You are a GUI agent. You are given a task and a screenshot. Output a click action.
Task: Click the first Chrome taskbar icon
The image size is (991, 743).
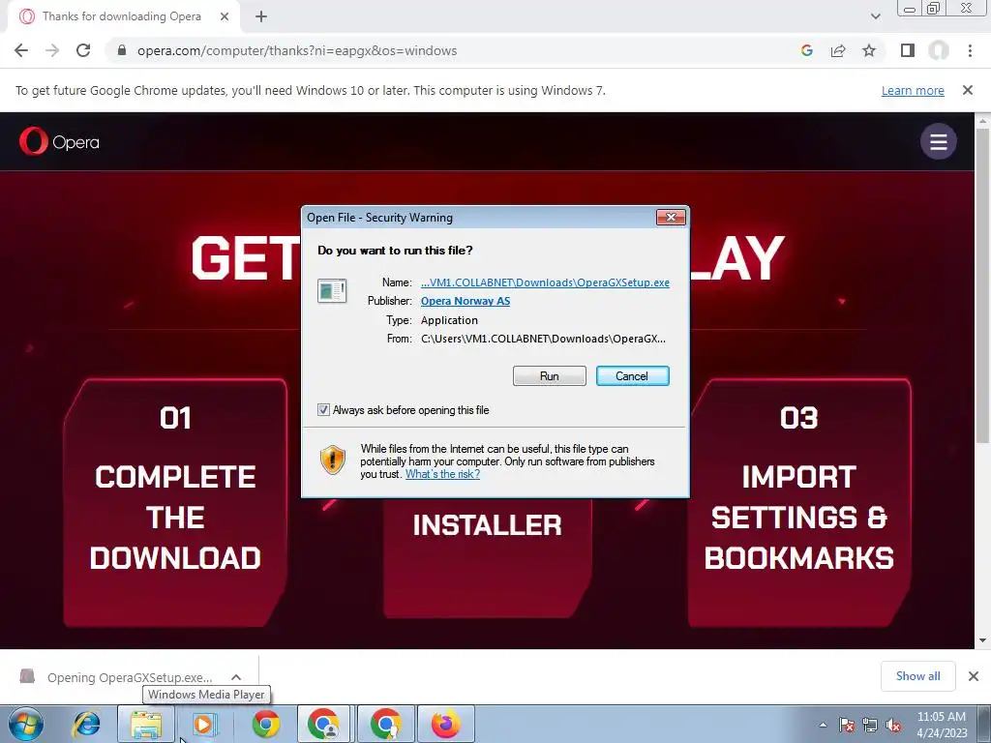(266, 724)
